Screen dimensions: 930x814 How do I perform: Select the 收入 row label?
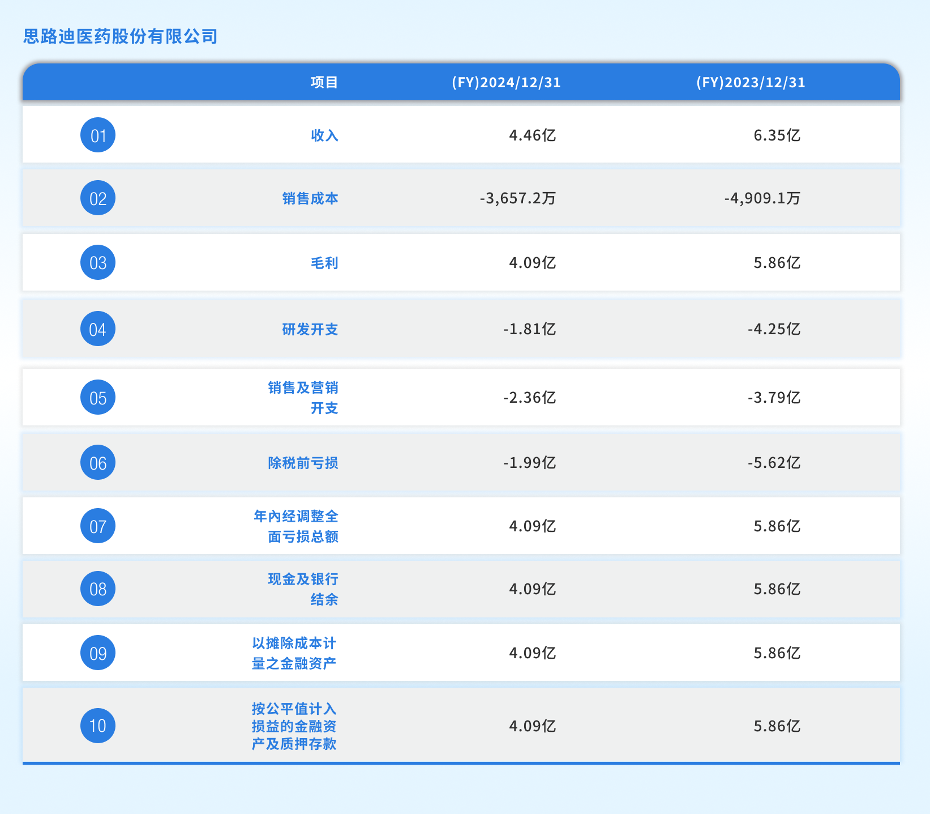[324, 135]
